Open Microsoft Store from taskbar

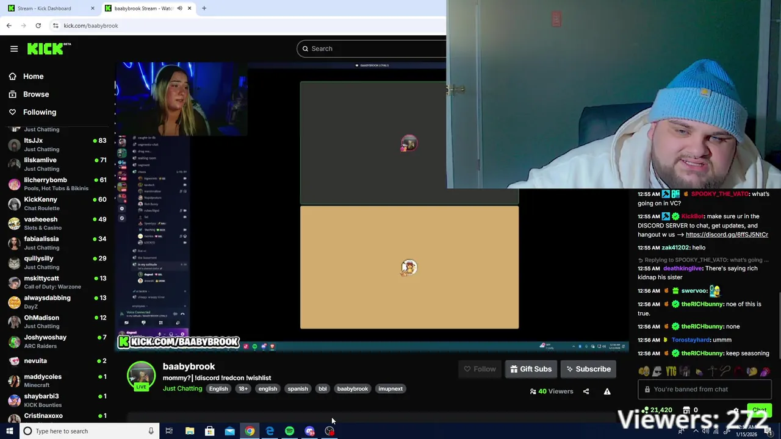point(209,431)
